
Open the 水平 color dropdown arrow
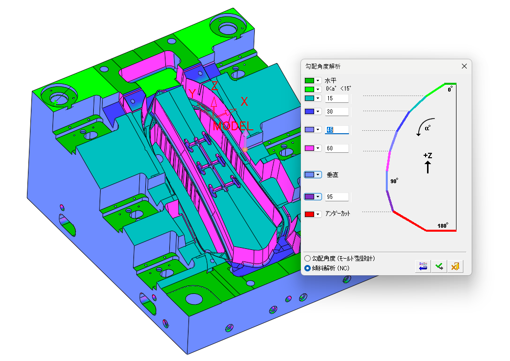[x=318, y=80]
